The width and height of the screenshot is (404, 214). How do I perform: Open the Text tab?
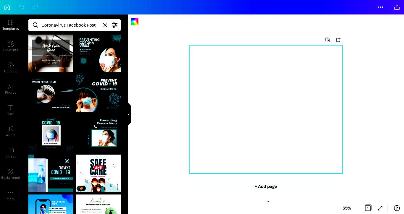(x=11, y=110)
